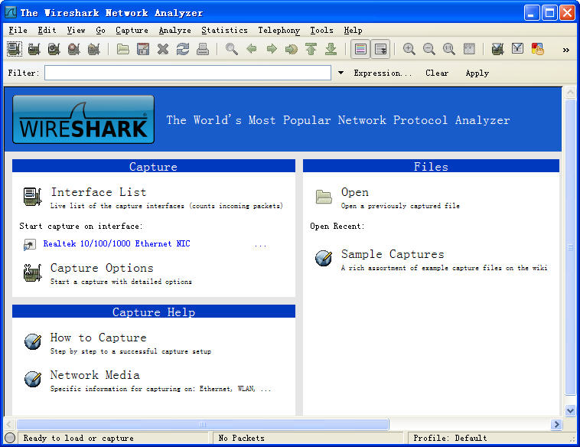Expand the toolbar overflow chevron

566,50
